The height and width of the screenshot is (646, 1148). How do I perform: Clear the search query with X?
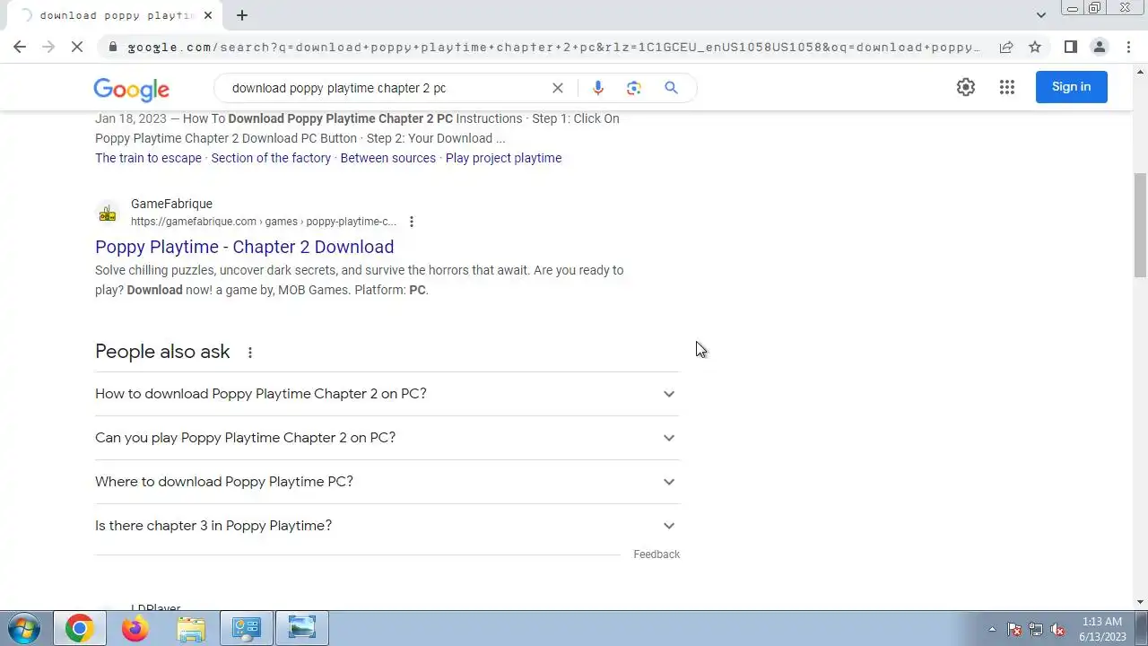point(558,88)
